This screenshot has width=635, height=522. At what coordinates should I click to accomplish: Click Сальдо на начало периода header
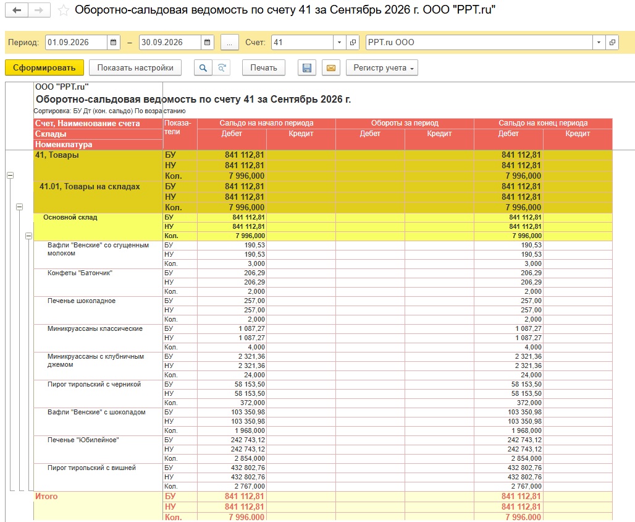(266, 123)
